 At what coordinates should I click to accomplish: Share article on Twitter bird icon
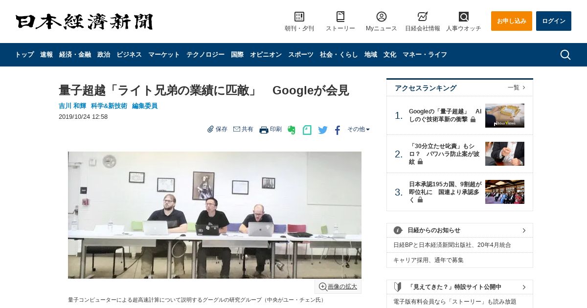pyautogui.click(x=323, y=130)
